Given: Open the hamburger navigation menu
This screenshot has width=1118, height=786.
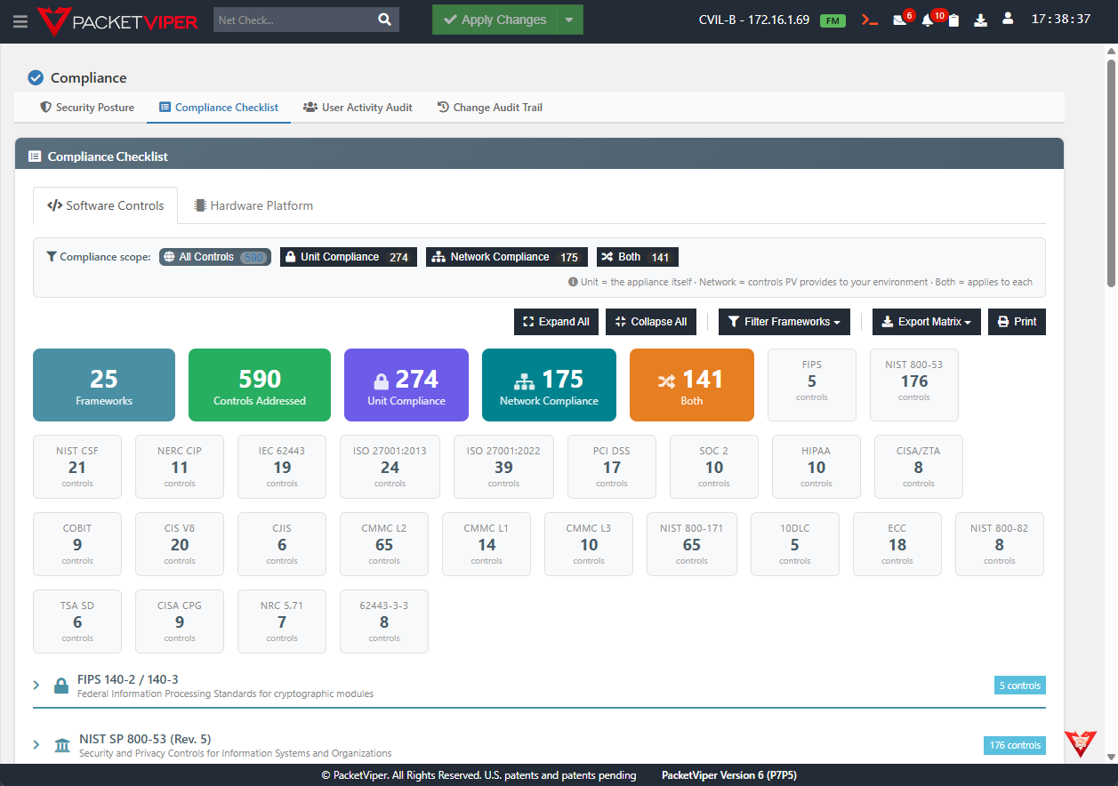Looking at the screenshot, I should tap(20, 20).
